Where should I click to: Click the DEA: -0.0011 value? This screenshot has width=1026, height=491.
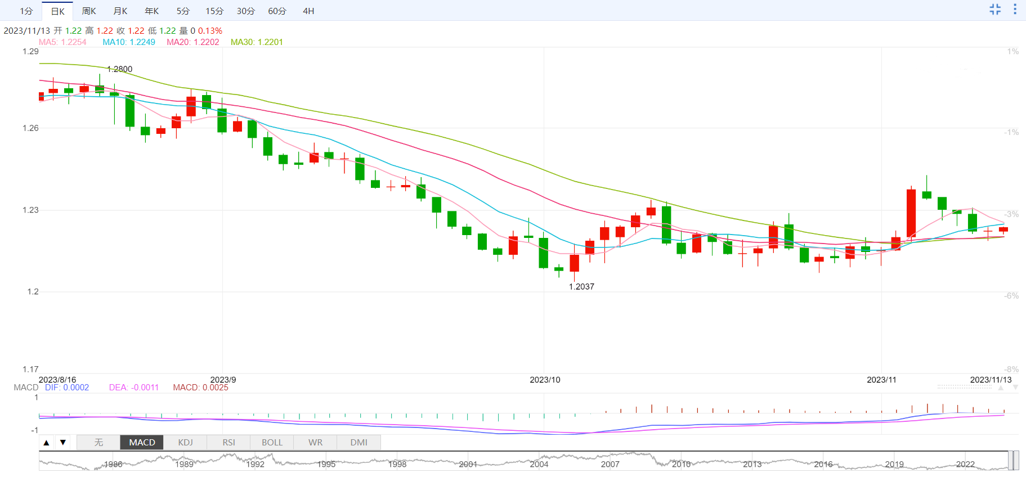coord(134,388)
